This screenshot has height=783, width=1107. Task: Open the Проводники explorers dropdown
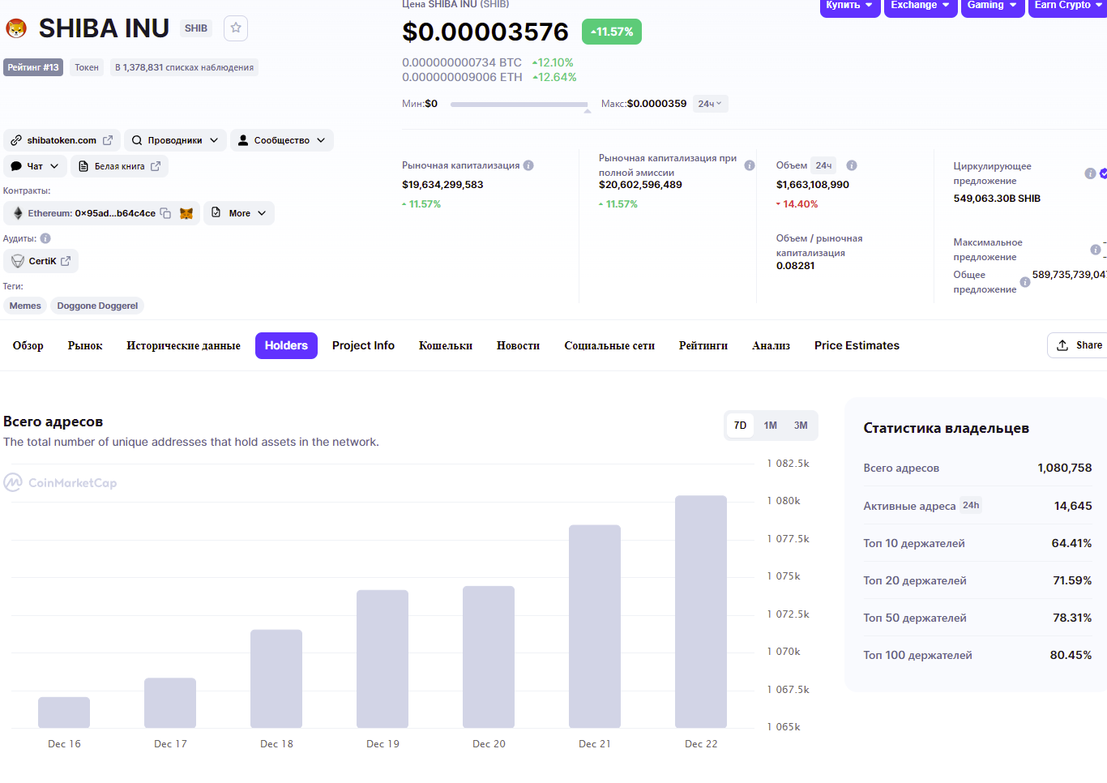tap(175, 140)
